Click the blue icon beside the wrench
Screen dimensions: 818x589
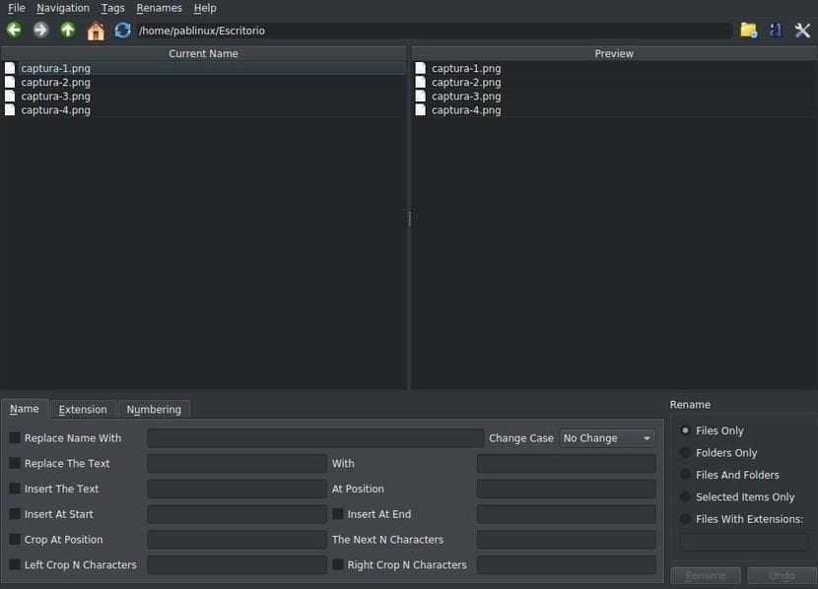coord(776,31)
